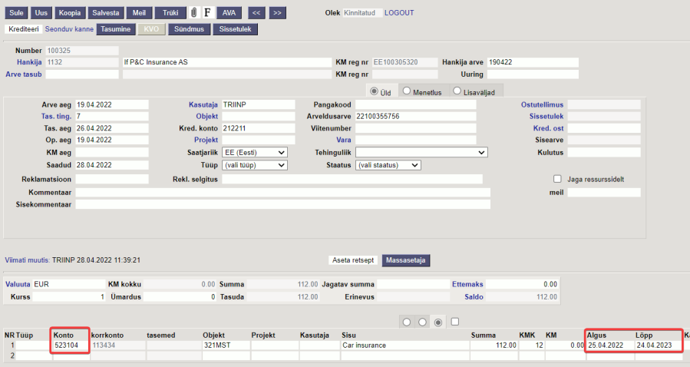Open the Ostutellimus link

(x=542, y=104)
